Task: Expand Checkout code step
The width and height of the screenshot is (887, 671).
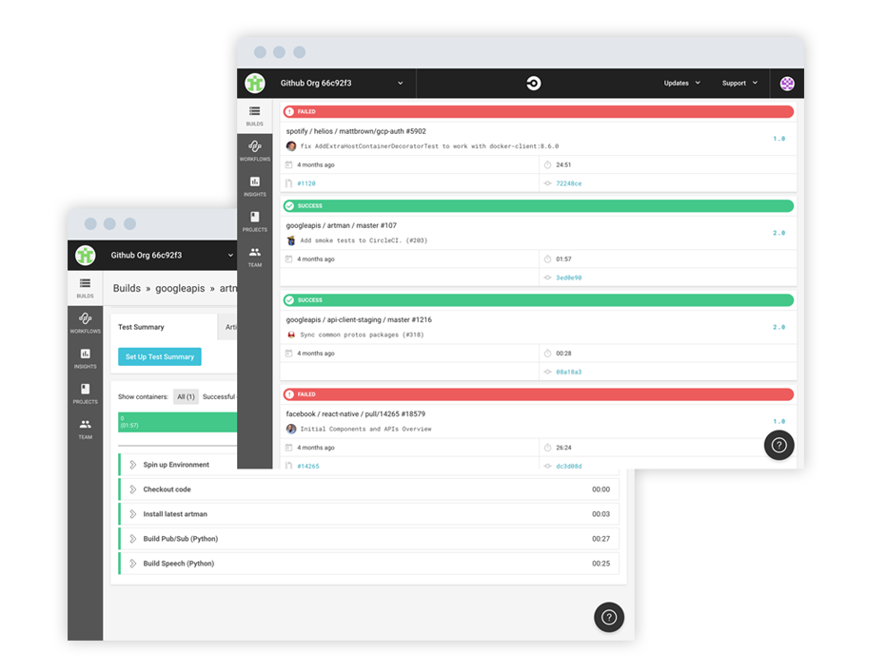Action: click(x=132, y=489)
